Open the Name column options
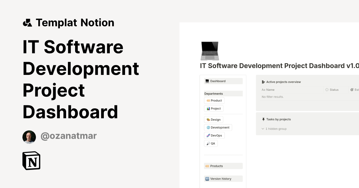This screenshot has height=188, width=359. (x=268, y=90)
